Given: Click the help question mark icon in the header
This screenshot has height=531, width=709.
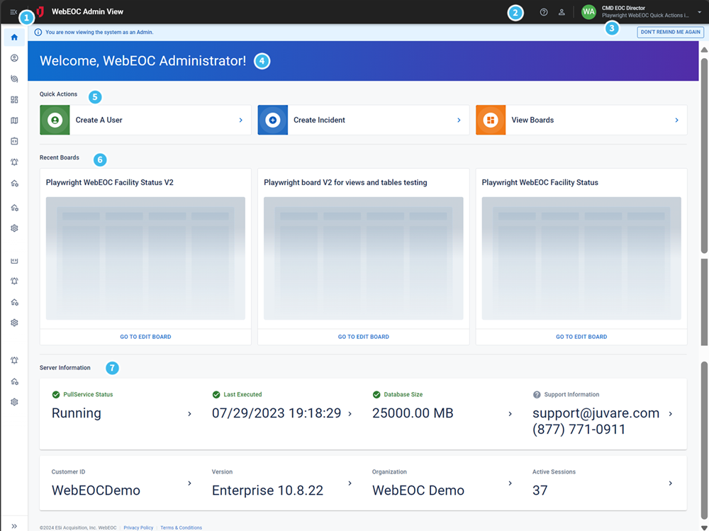Looking at the screenshot, I should [x=543, y=11].
